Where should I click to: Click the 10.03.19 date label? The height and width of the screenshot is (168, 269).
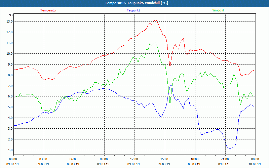[x=255, y=164]
